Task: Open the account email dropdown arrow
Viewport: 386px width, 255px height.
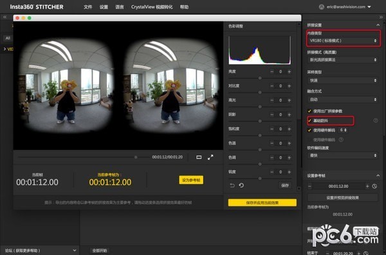Action: (x=369, y=7)
